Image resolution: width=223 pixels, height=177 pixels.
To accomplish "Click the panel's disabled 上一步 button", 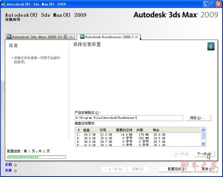I will (182, 154).
